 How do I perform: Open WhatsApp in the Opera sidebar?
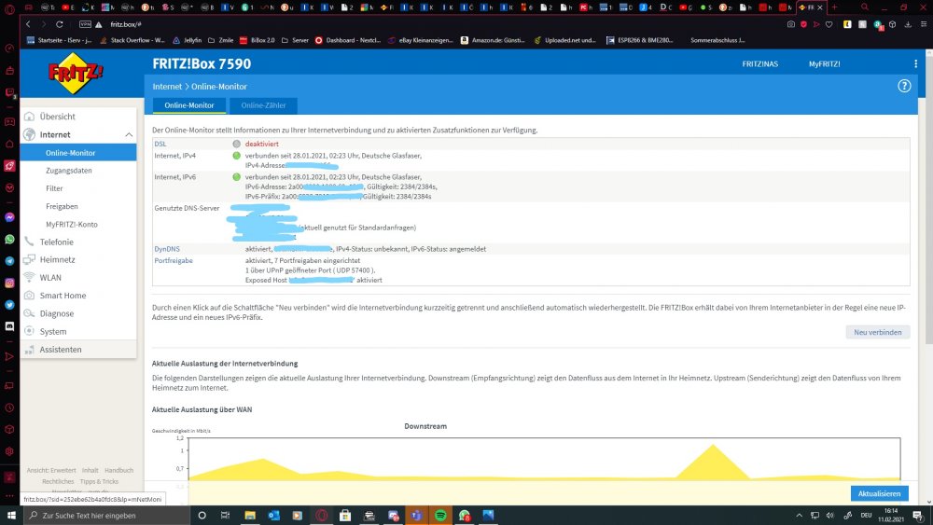(x=9, y=239)
